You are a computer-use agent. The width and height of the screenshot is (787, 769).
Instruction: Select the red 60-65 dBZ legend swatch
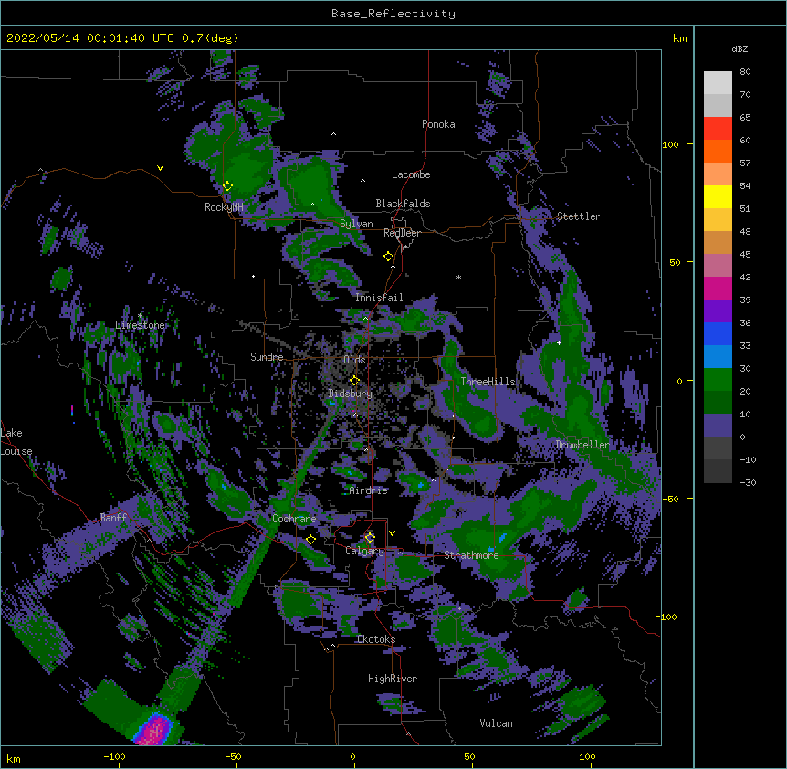click(x=718, y=129)
